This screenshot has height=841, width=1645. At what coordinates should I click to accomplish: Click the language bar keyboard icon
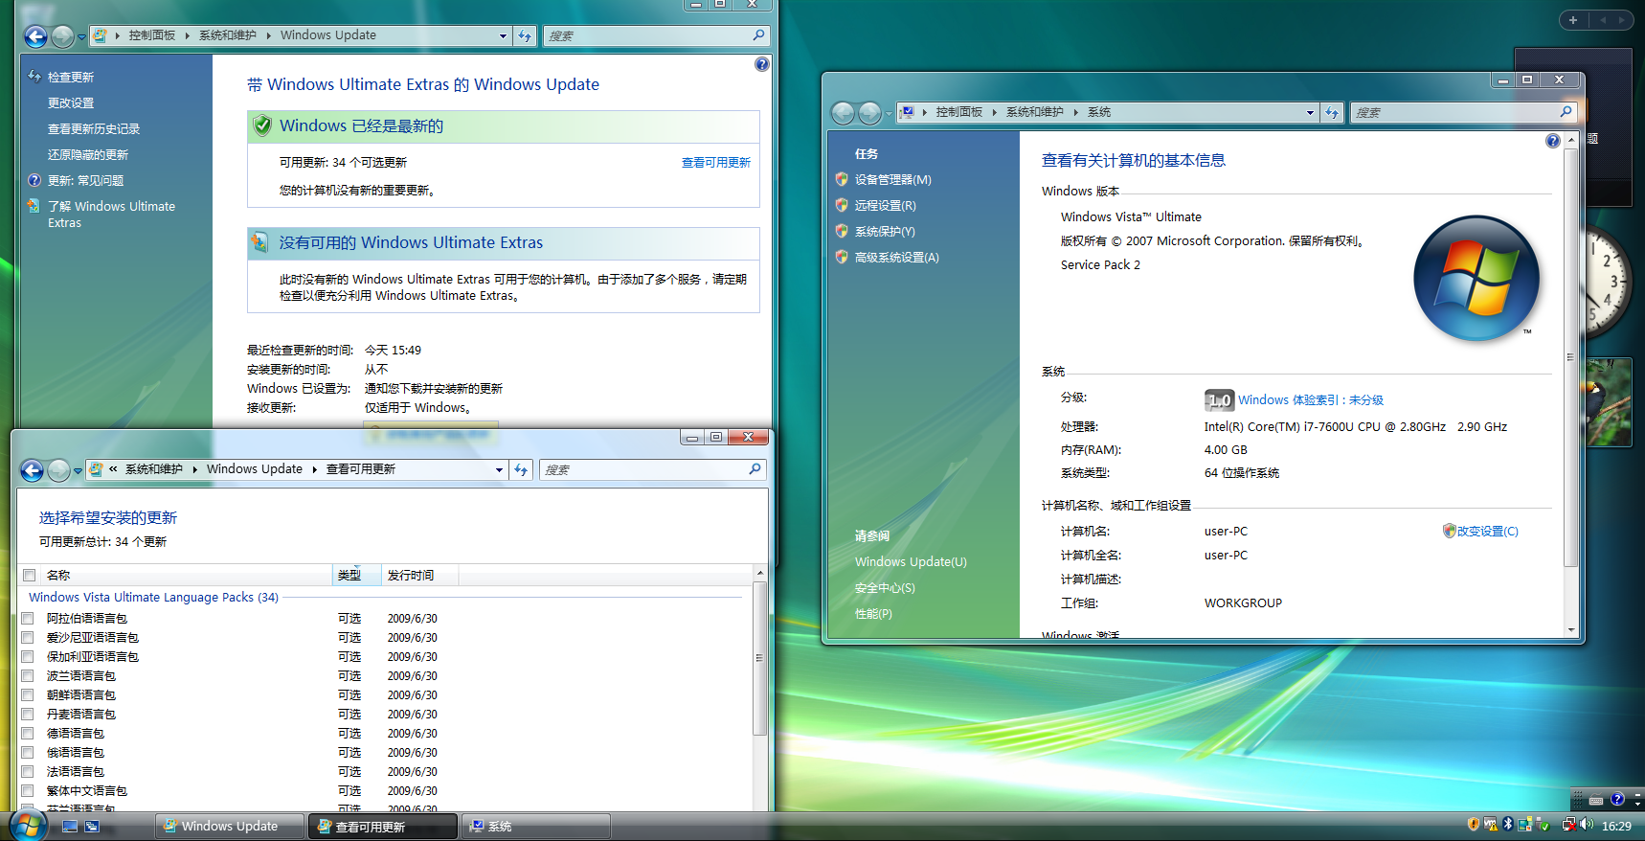tap(1595, 800)
